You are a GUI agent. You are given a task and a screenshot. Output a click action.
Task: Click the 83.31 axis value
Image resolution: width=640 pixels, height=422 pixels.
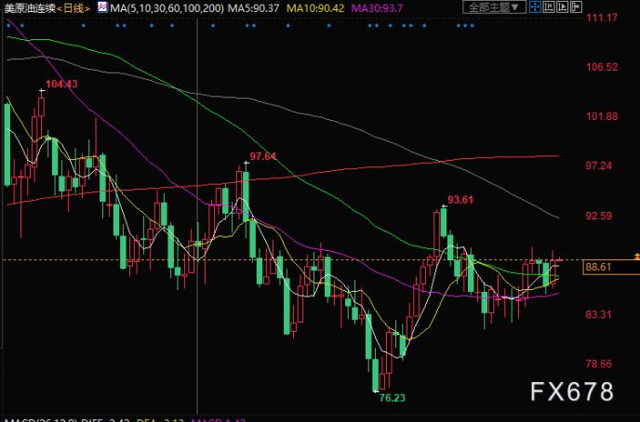pyautogui.click(x=599, y=314)
